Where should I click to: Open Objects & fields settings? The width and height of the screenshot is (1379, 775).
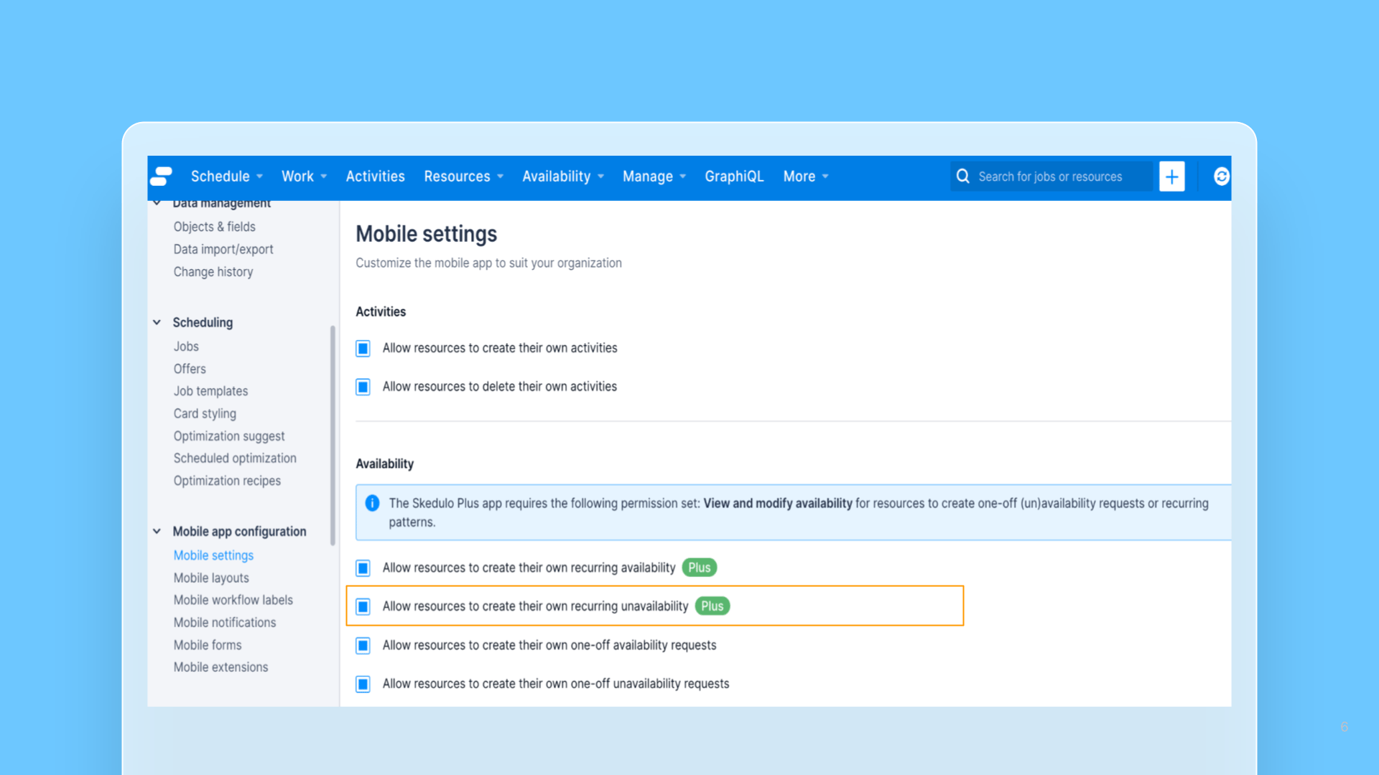(x=214, y=227)
